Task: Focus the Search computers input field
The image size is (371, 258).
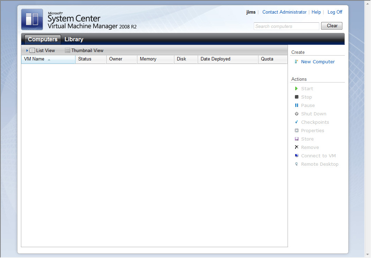Action: 286,26
